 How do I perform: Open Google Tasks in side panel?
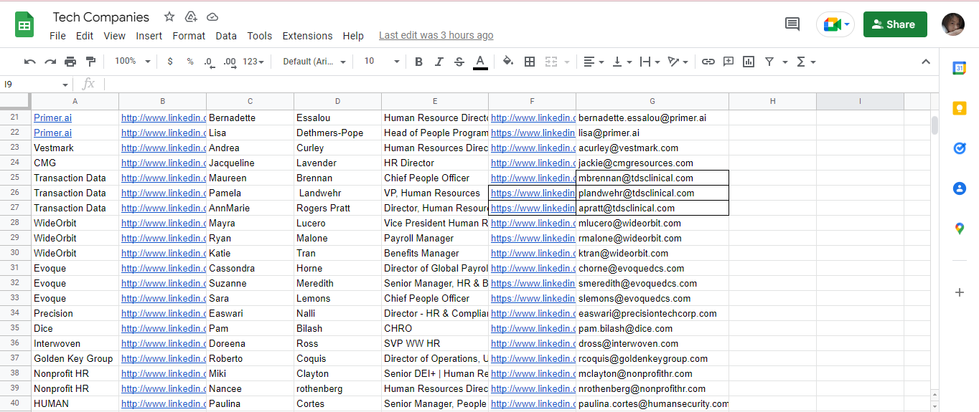click(x=960, y=148)
